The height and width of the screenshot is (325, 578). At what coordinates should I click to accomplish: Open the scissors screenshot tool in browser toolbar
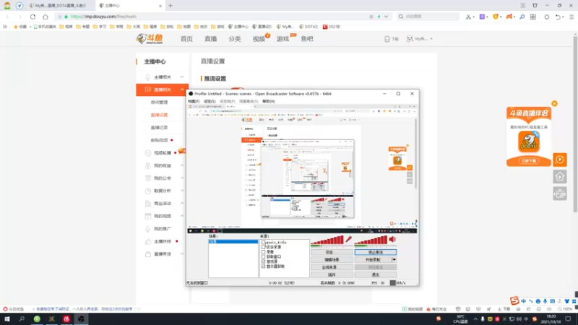(468, 17)
